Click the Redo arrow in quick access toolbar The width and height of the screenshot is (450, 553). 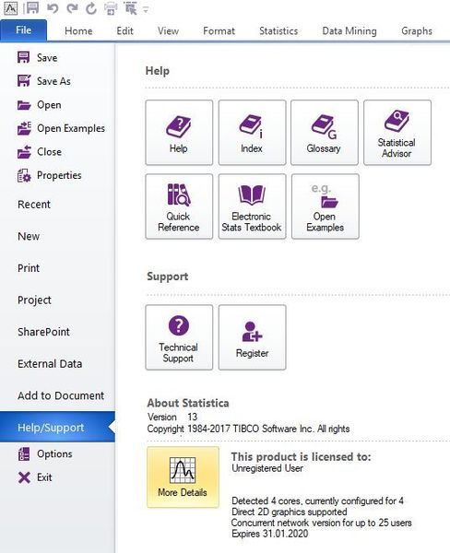[72, 7]
